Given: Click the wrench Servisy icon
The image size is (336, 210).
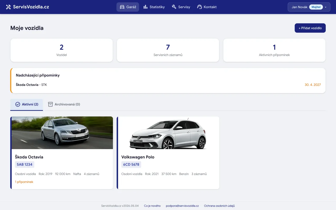Looking at the screenshot, I should [174, 7].
